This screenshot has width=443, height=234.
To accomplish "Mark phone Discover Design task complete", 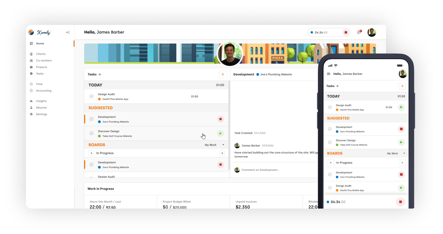I will point(330,142).
